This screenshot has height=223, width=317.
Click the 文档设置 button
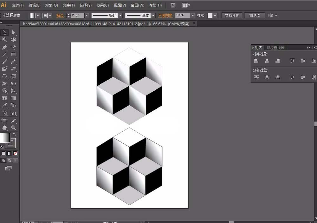click(232, 15)
